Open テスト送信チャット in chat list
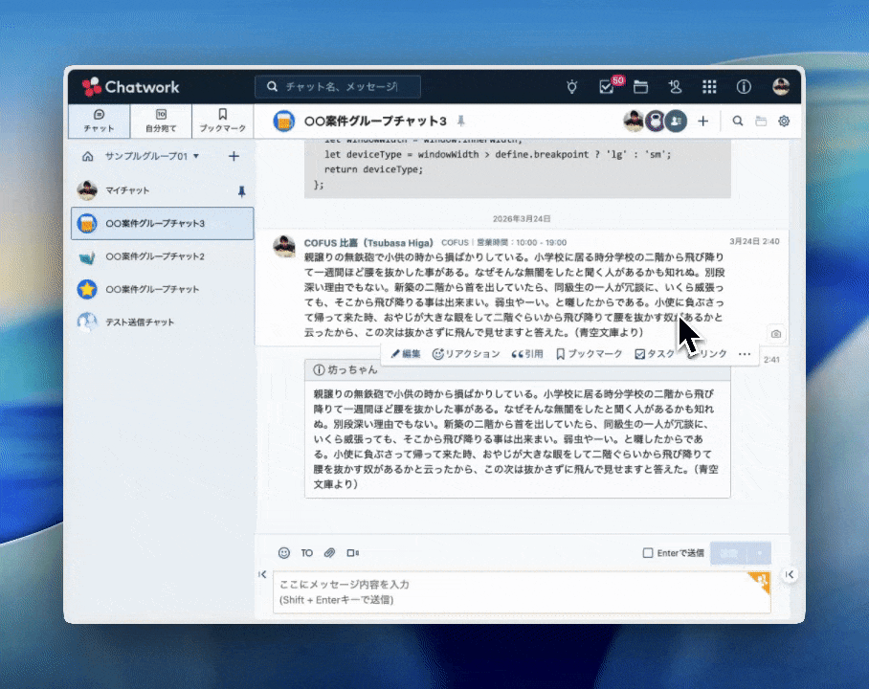Image resolution: width=869 pixels, height=689 pixels. 162,322
